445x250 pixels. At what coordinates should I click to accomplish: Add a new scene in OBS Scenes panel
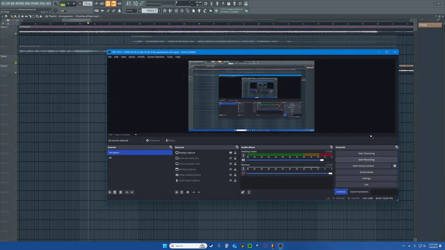pyautogui.click(x=110, y=192)
